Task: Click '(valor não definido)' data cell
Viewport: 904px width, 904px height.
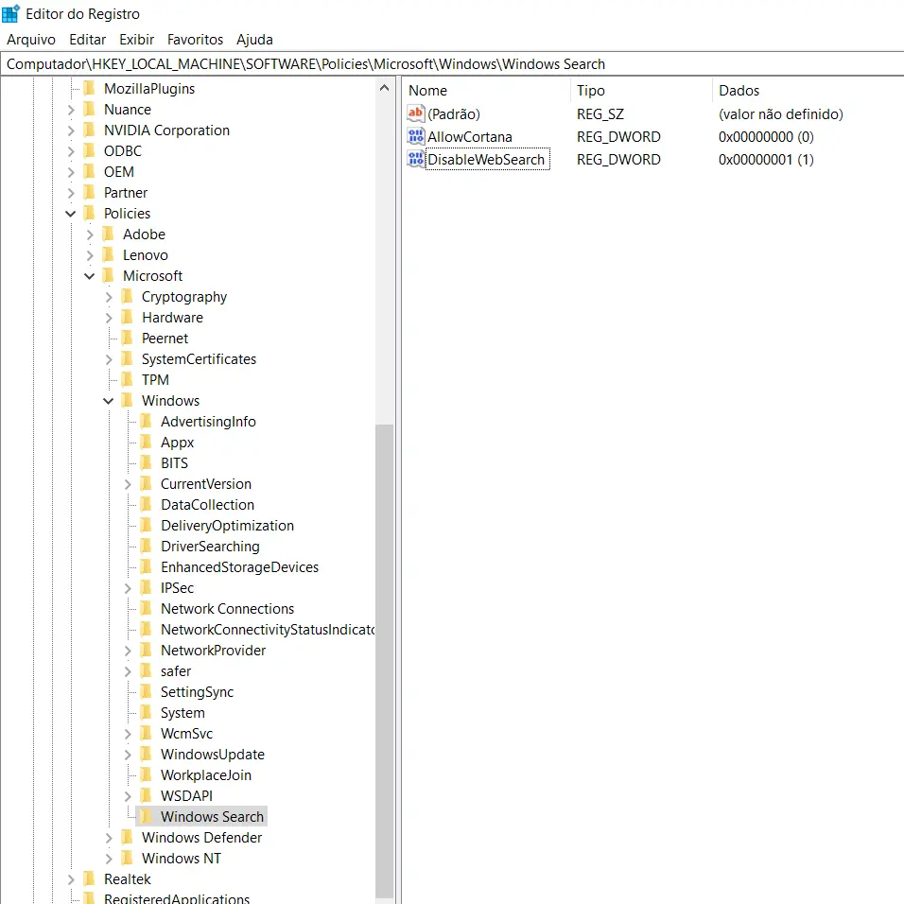Action: tap(781, 113)
